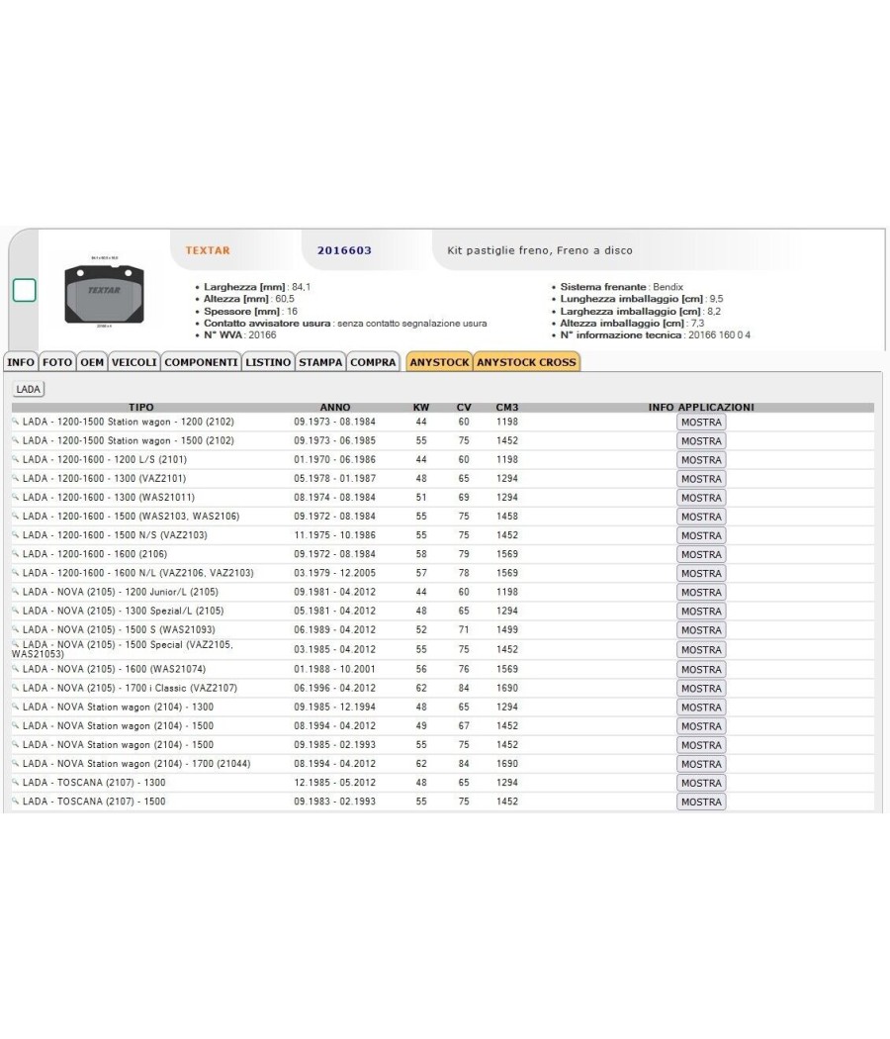Click MOSTRA for NOVA 1500 S (WAS21093)
The image size is (890, 1039).
pyautogui.click(x=701, y=630)
